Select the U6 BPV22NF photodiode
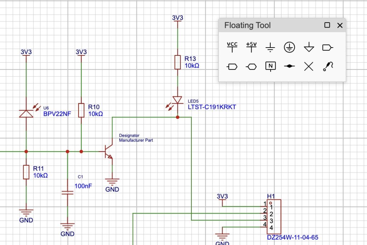This screenshot has height=245, width=367. tap(26, 112)
